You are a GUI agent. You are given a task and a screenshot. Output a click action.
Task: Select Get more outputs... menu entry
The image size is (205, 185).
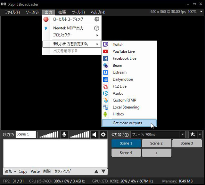[x=129, y=123]
